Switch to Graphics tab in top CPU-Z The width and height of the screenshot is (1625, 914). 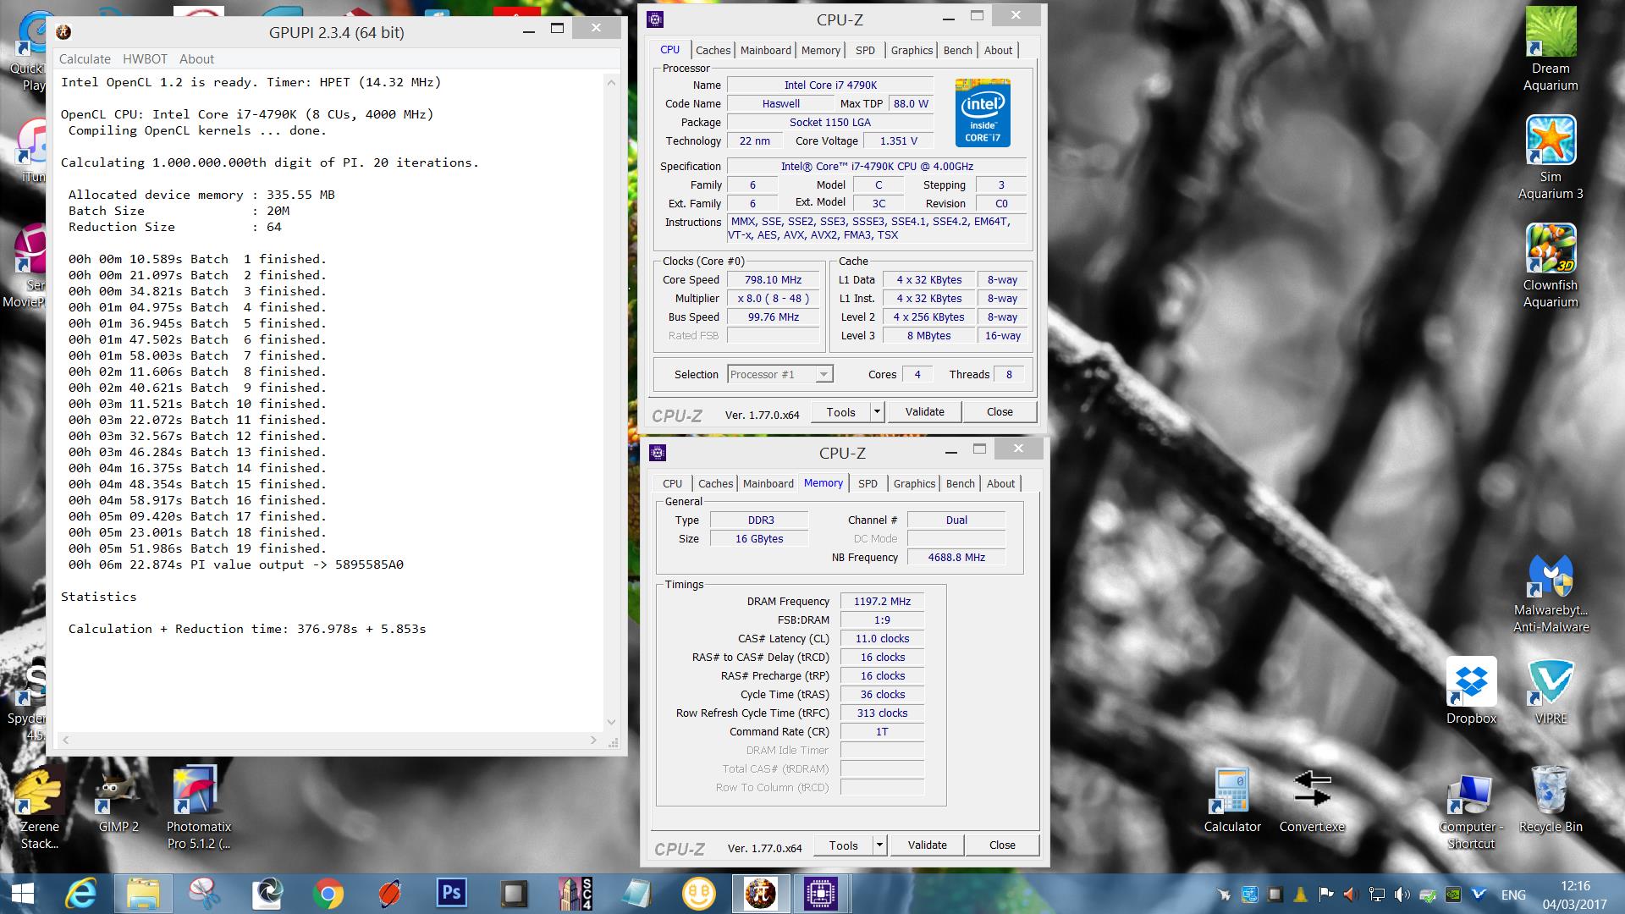click(912, 50)
